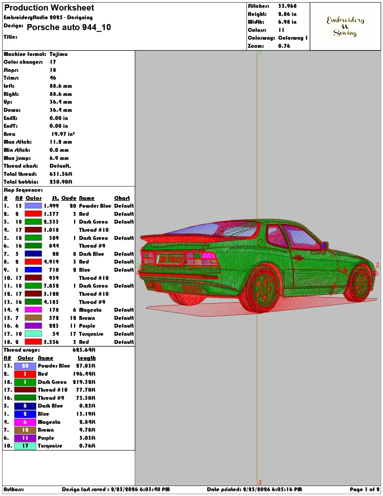
Task: Click the Chart column header in Stop Sequence
Action: click(122, 198)
